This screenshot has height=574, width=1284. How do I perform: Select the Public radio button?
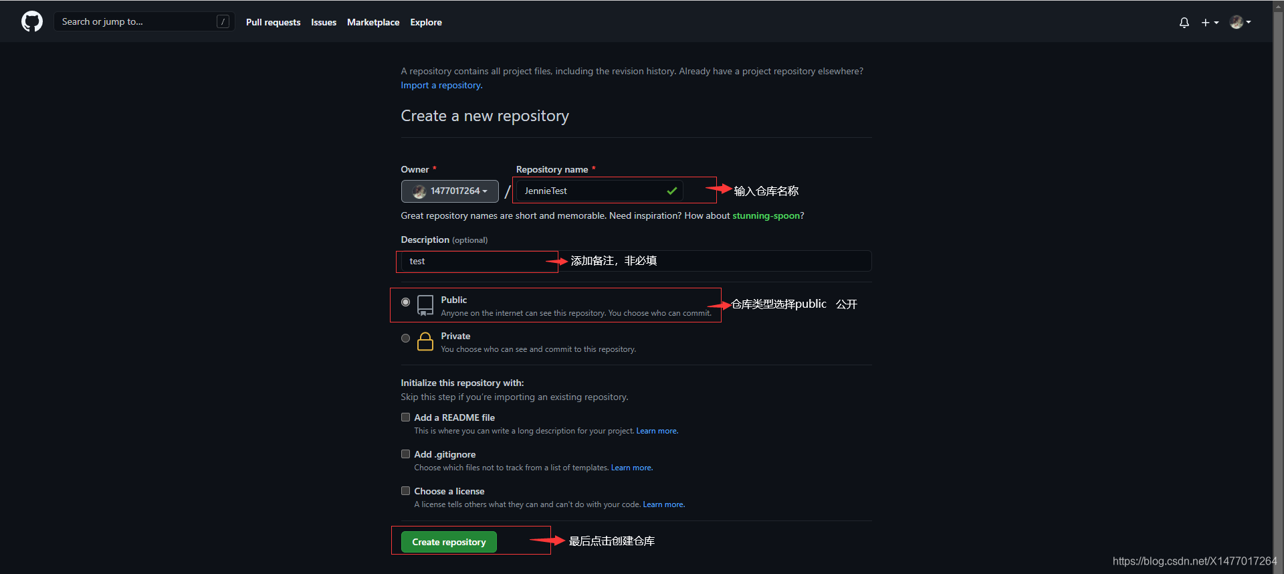point(405,302)
